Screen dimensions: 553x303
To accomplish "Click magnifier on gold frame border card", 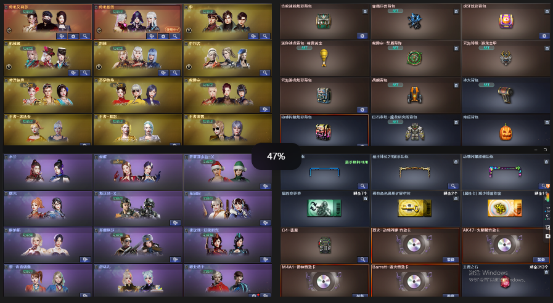I will [x=453, y=186].
